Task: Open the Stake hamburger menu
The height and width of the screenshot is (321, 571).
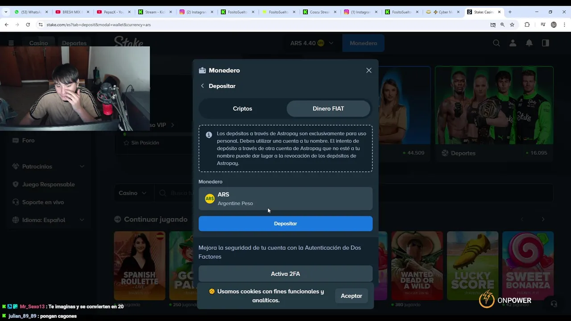Action: (x=11, y=43)
